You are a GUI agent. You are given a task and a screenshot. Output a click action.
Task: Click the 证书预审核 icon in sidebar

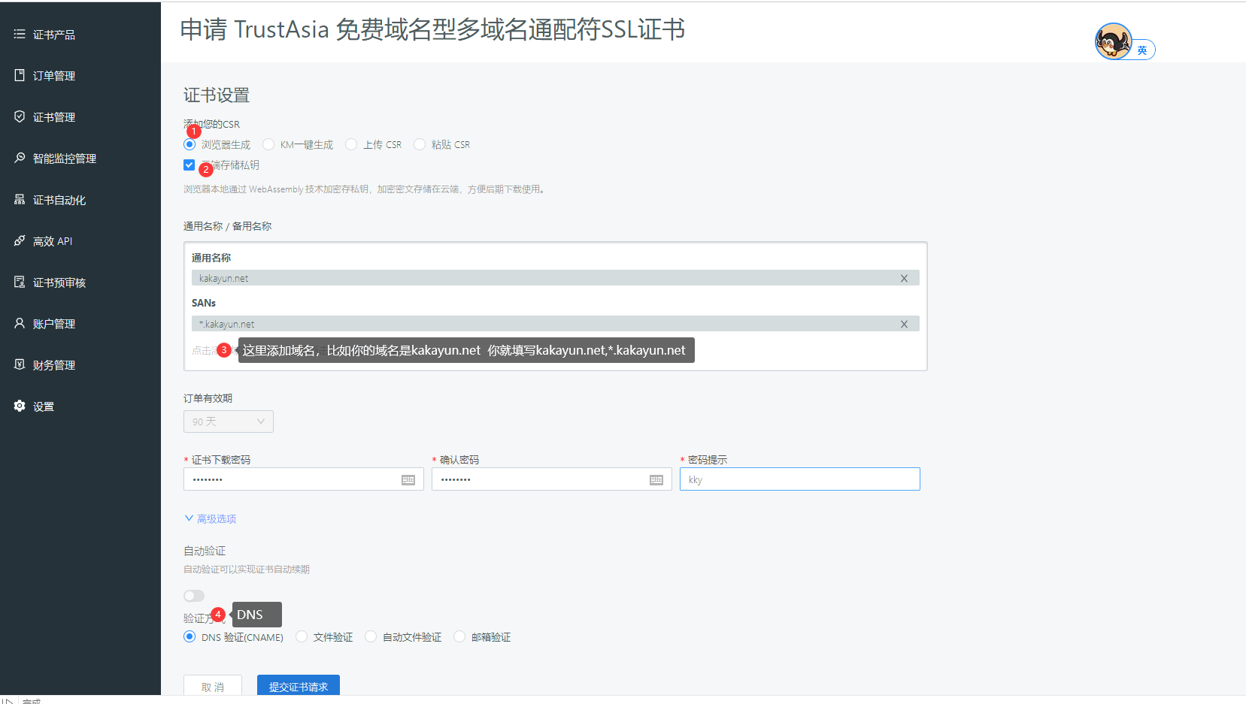(x=20, y=282)
